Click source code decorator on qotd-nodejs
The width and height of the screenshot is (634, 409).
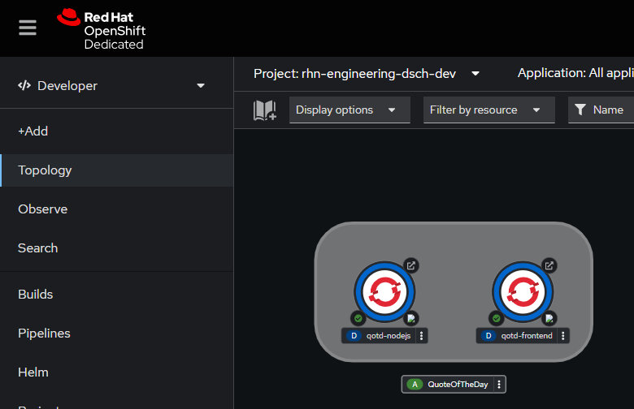click(411, 319)
